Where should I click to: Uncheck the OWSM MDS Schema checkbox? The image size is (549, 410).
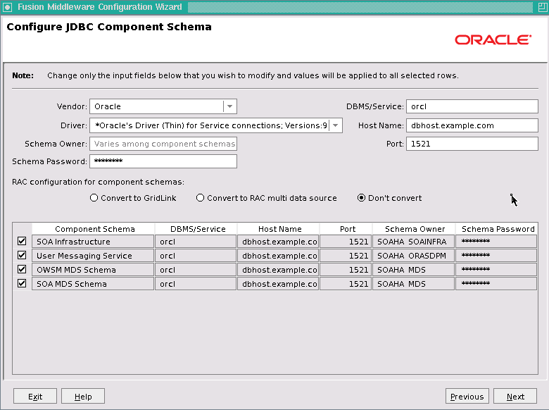pos(22,269)
